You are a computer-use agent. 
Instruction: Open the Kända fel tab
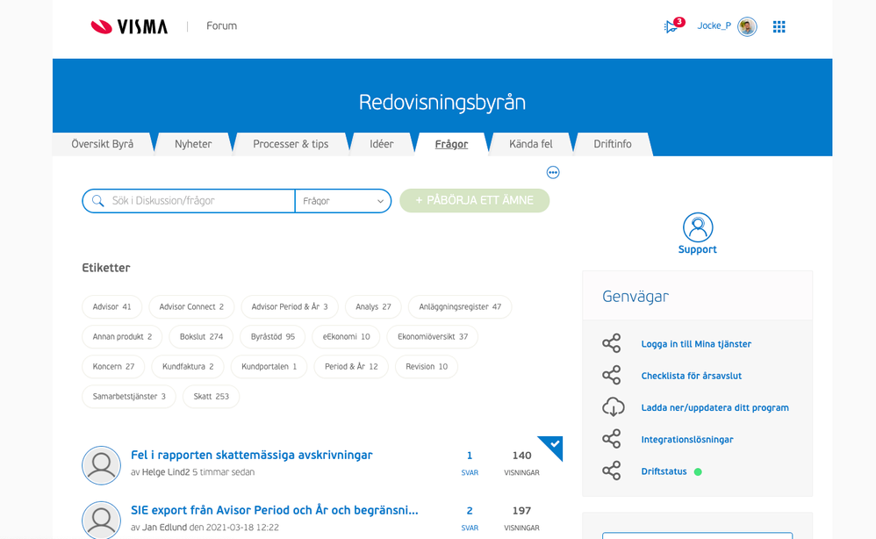click(531, 144)
